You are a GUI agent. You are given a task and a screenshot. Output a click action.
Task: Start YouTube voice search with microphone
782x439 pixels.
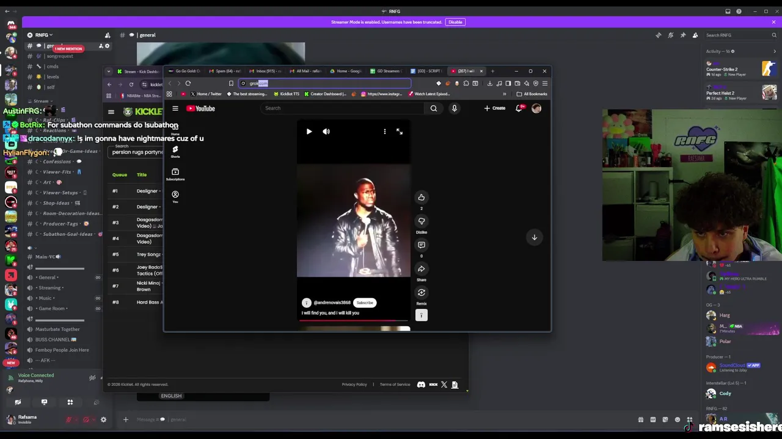tap(454, 109)
